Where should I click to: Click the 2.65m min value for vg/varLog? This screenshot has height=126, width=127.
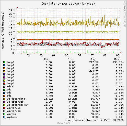(x=73, y=111)
